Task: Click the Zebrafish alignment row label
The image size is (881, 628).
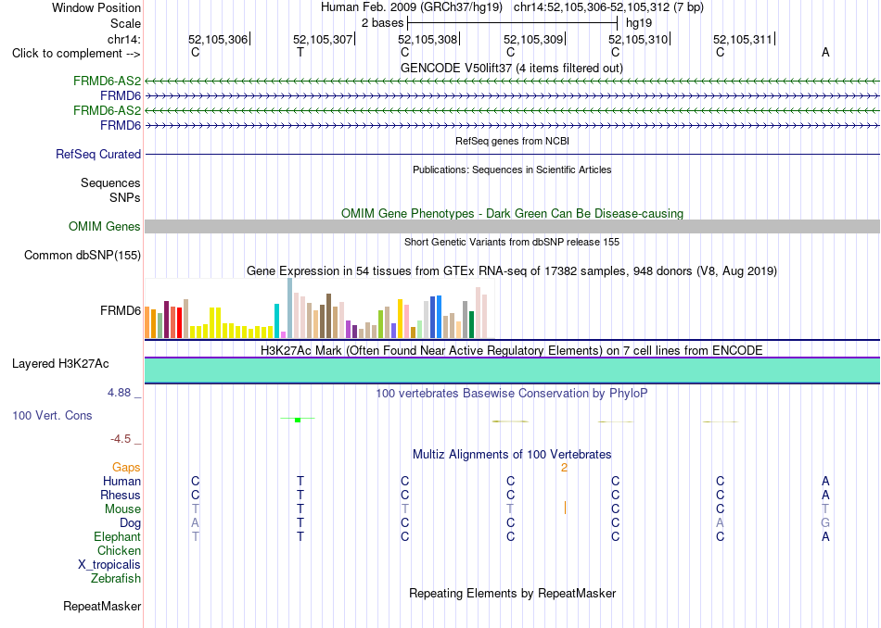Action: click(116, 578)
